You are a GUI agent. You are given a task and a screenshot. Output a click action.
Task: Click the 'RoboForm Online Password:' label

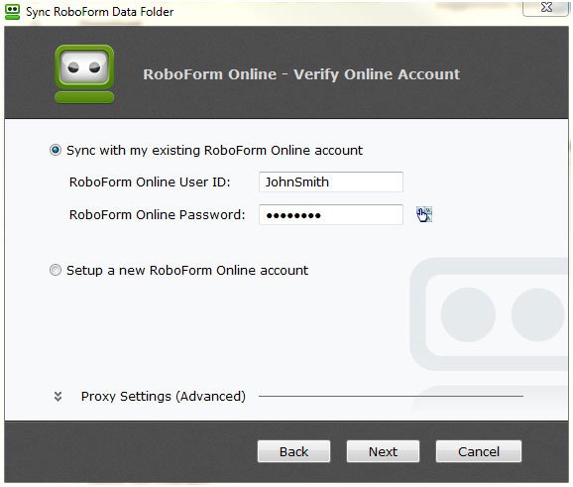158,214
